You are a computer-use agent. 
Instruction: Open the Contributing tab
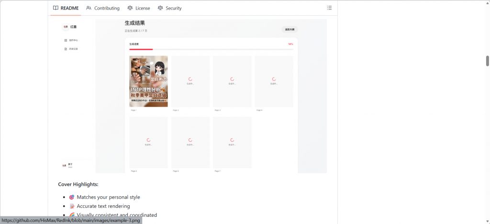pos(103,8)
